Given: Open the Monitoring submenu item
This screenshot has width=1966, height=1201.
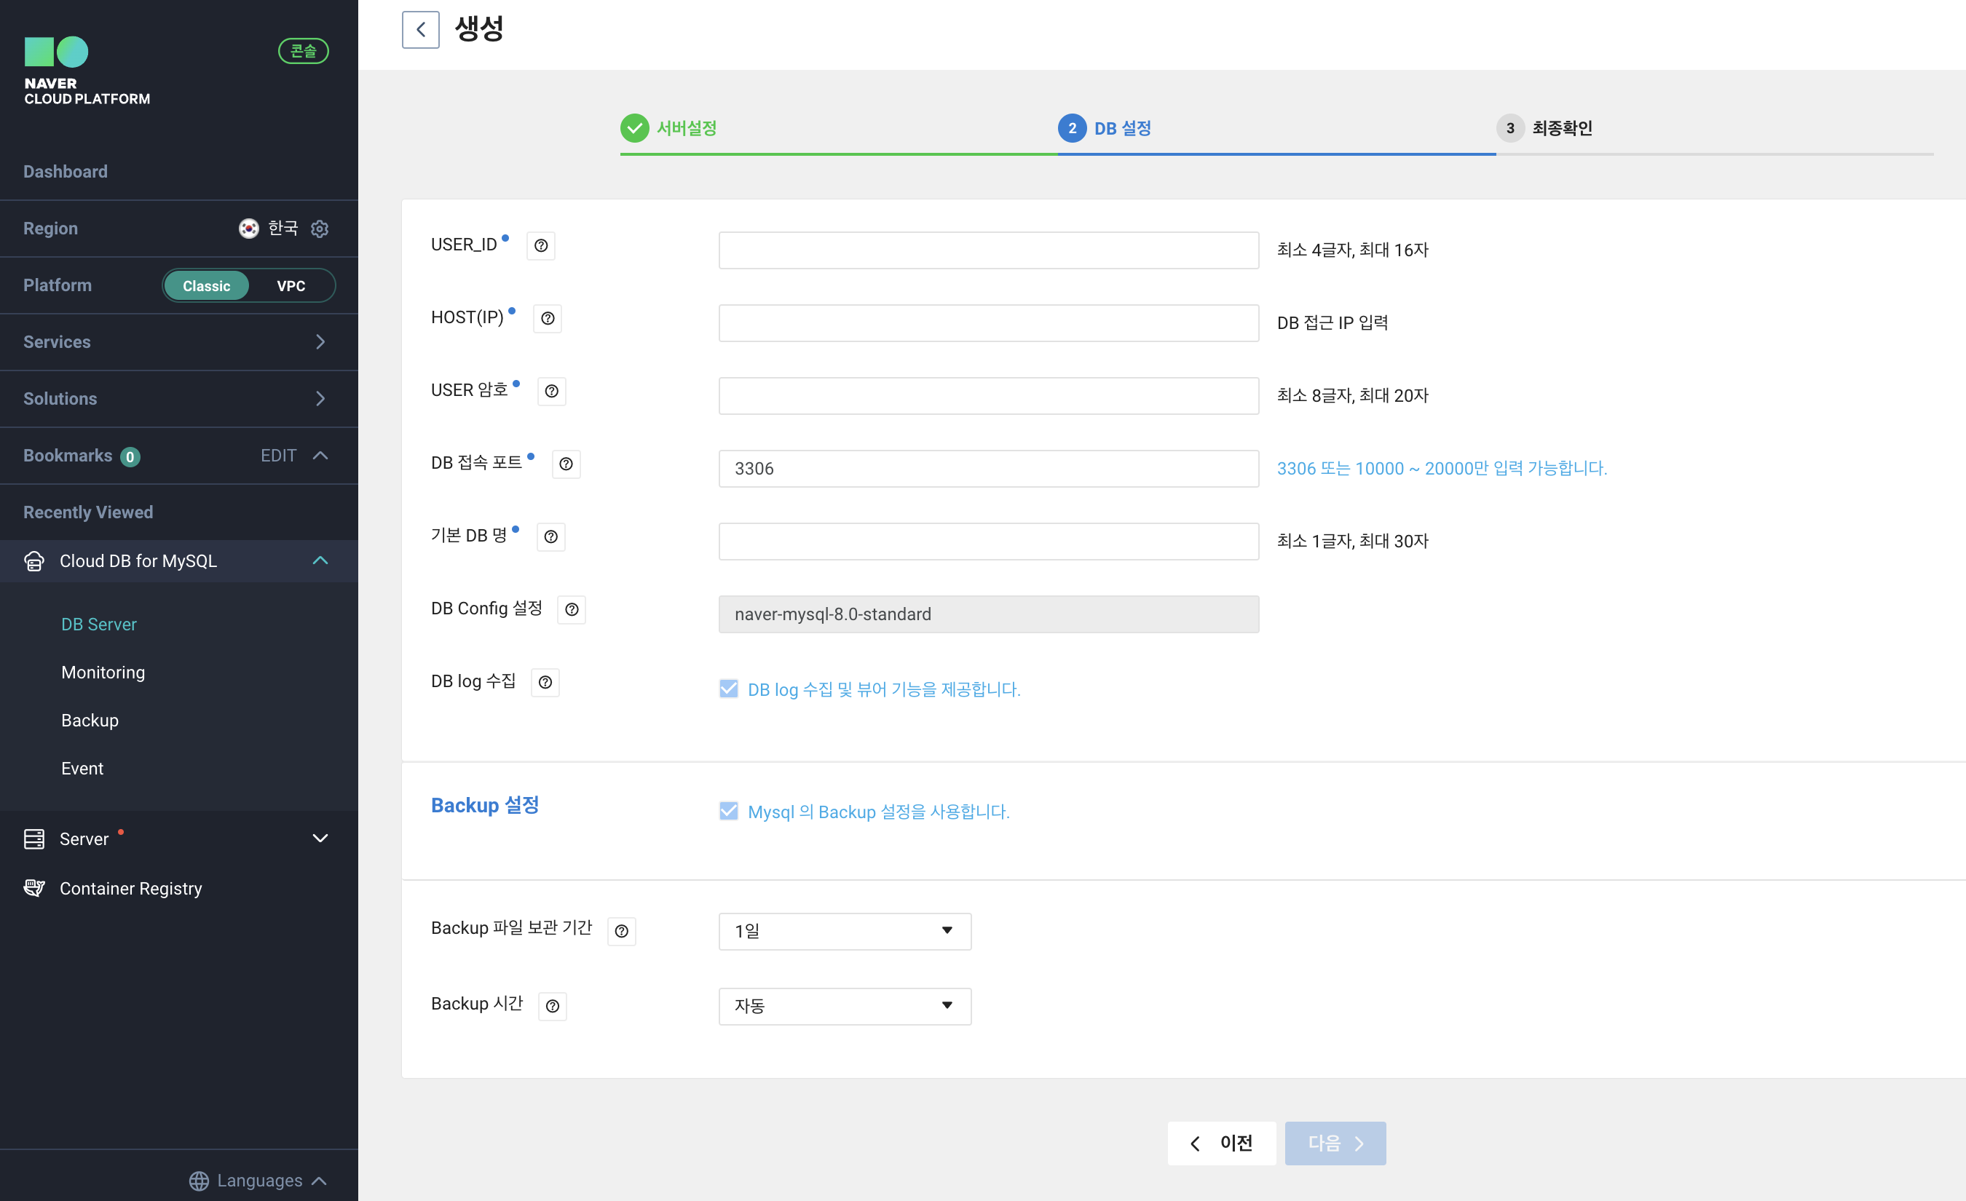Looking at the screenshot, I should coord(103,673).
